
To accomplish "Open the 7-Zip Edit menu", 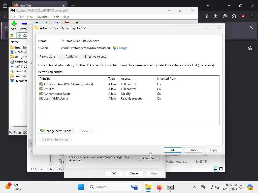I will point(21,17).
